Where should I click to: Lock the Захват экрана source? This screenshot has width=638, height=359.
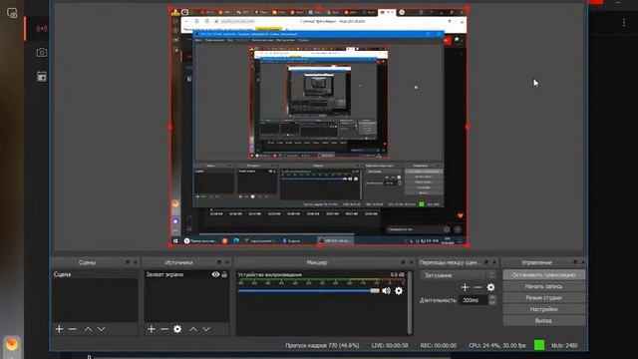[x=224, y=274]
